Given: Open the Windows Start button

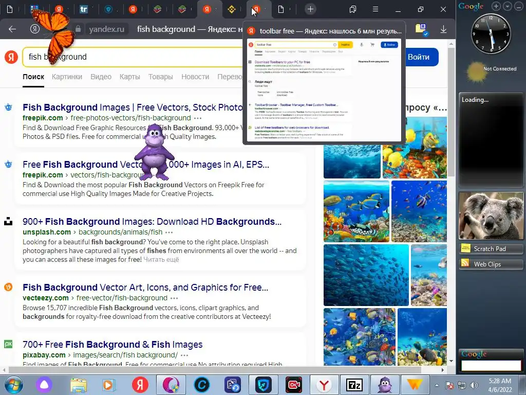Looking at the screenshot, I should click(x=13, y=385).
